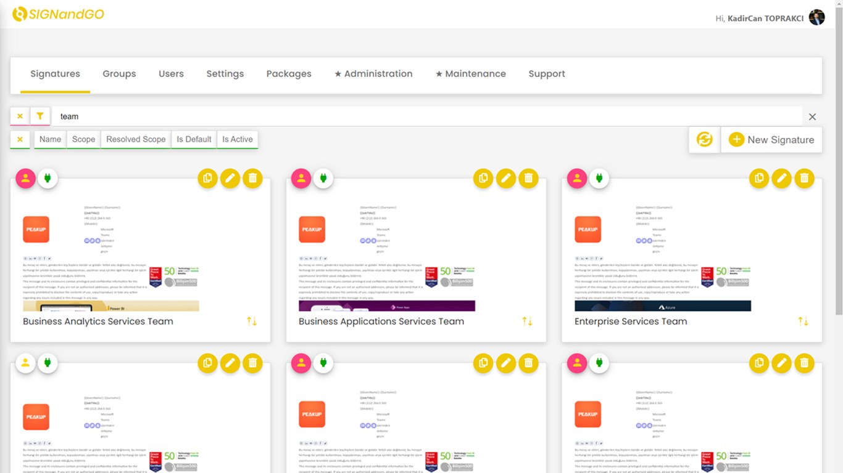Open the KadirCan TOPRAKCI profile avatar
The height and width of the screenshot is (473, 843).
816,17
